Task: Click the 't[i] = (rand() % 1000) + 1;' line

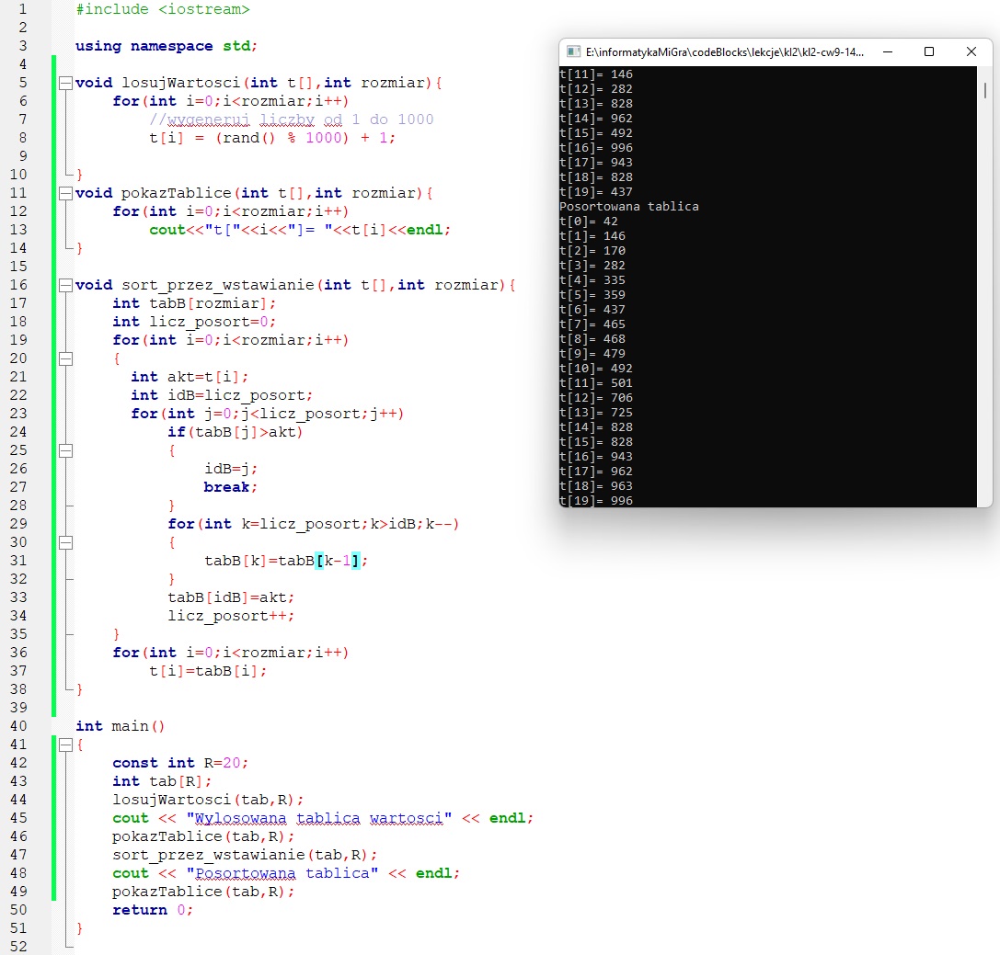Action: coord(272,138)
